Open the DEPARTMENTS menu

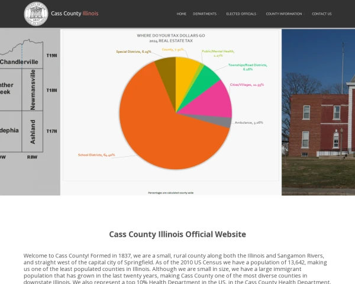coord(205,14)
